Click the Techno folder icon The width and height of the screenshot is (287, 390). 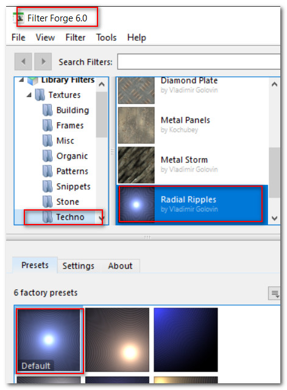point(48,217)
